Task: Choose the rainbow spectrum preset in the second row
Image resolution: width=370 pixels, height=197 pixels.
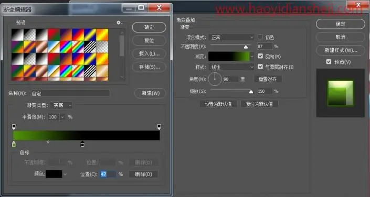Action: click(x=66, y=47)
